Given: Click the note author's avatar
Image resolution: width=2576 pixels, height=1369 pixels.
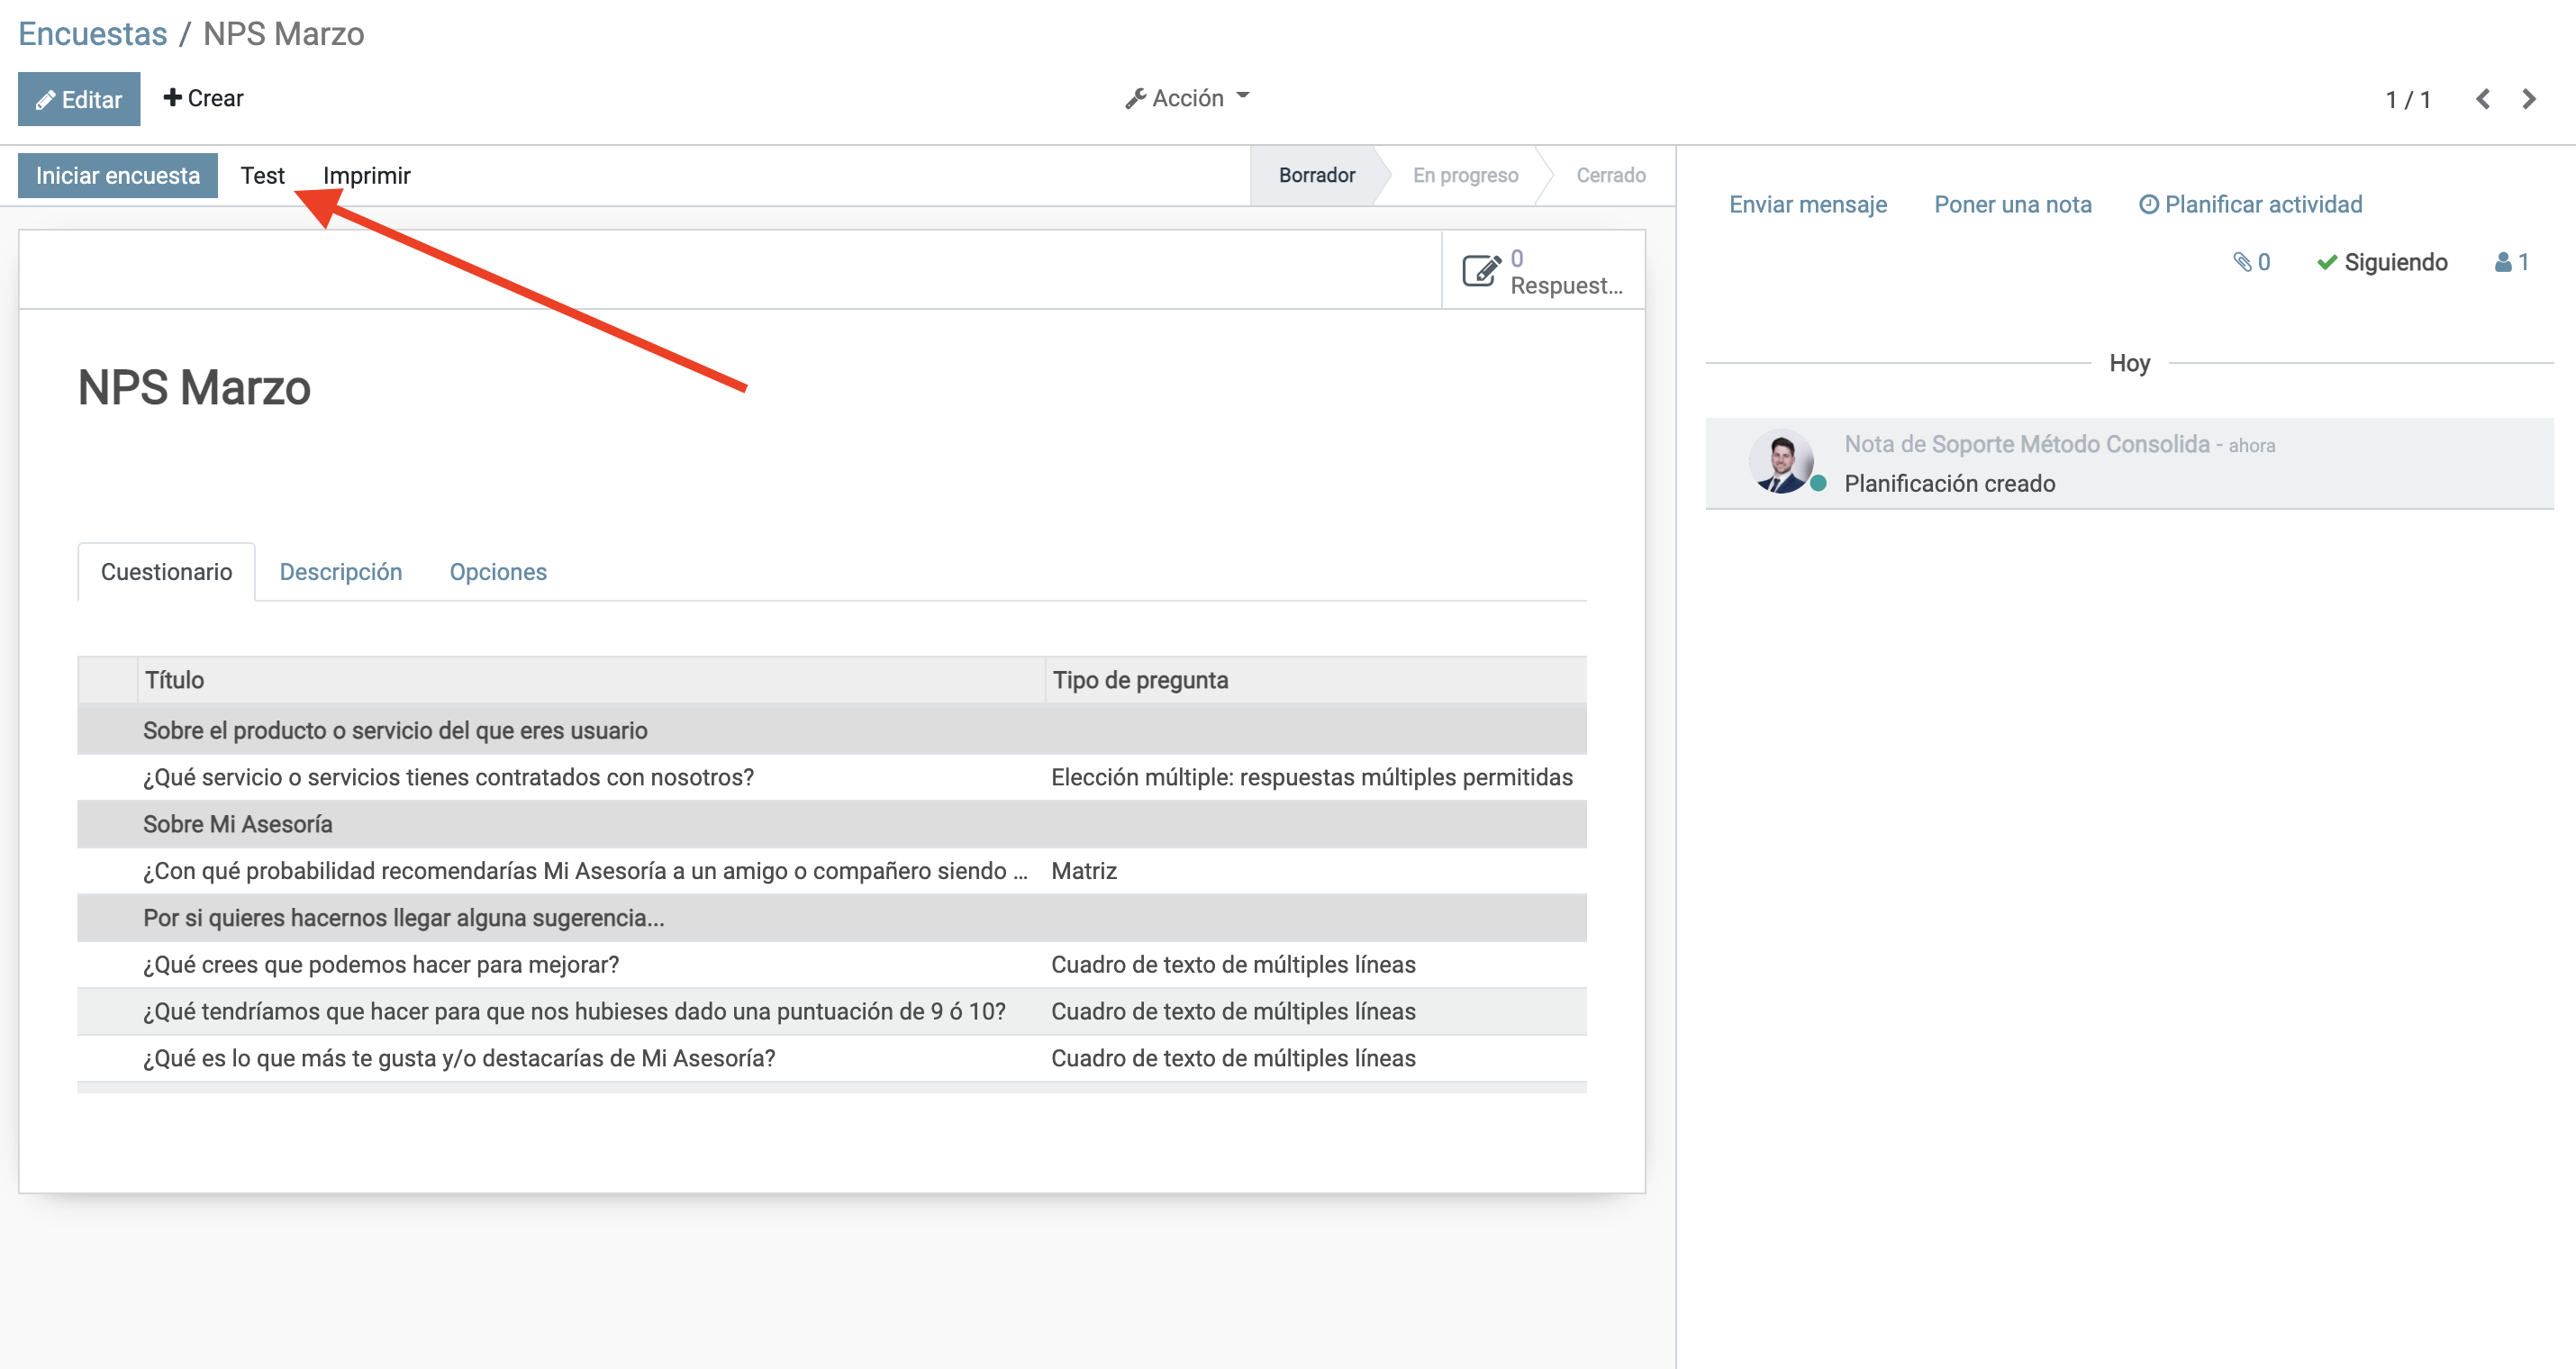Looking at the screenshot, I should 1781,461.
